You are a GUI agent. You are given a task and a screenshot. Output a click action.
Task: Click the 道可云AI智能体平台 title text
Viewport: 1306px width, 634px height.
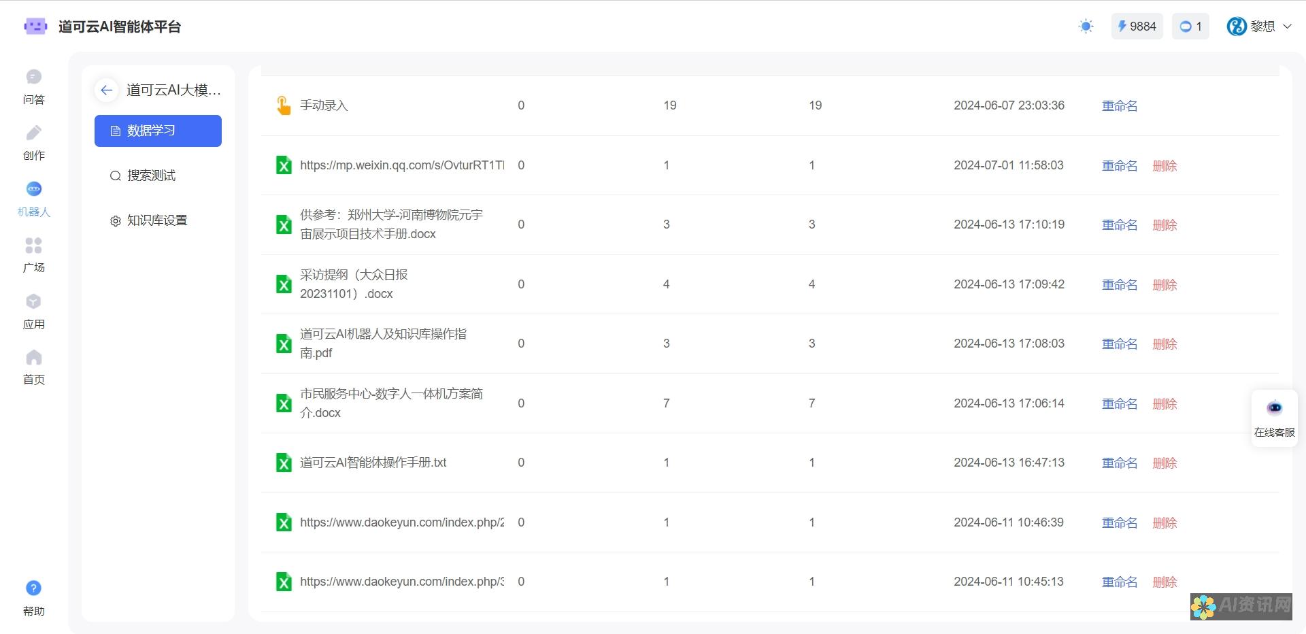coord(120,27)
